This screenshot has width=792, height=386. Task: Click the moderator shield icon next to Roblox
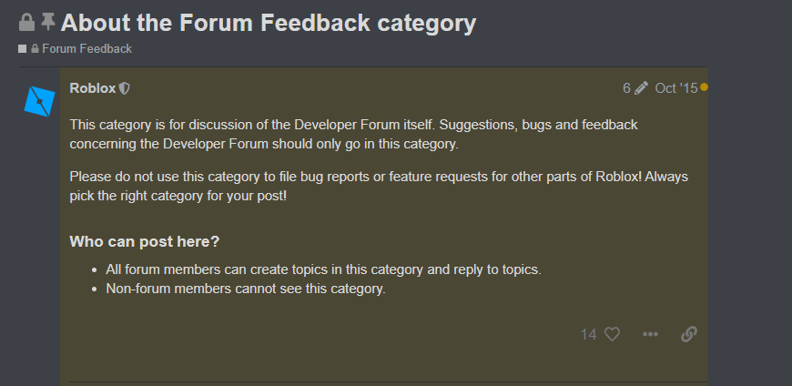click(x=125, y=88)
